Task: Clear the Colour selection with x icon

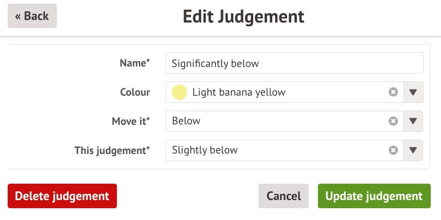Action: tap(393, 92)
